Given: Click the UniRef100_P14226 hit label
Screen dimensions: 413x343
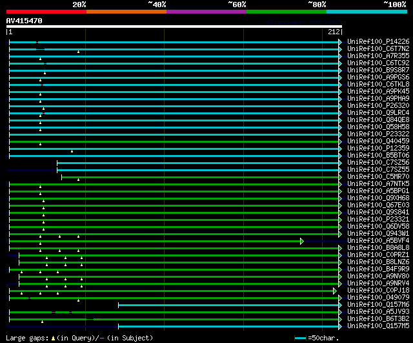Looking at the screenshot, I should click(378, 41).
